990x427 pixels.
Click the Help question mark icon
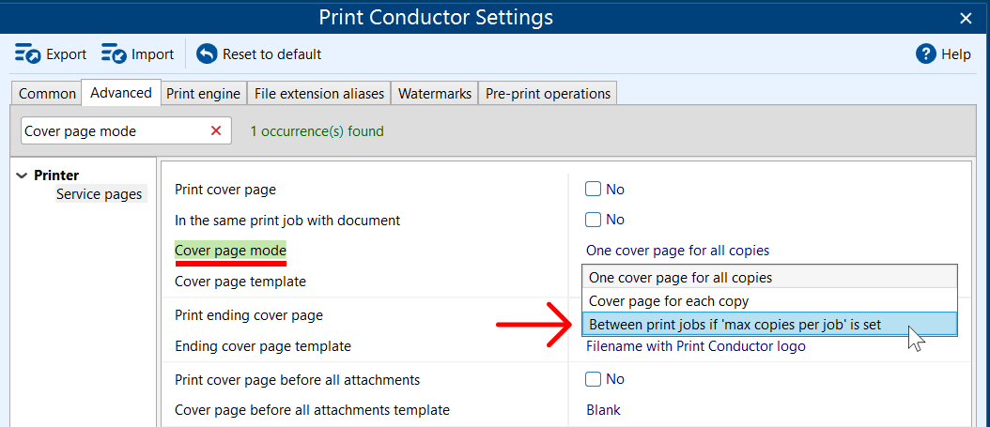(925, 54)
